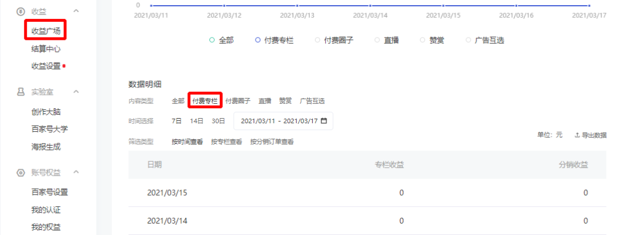Click the 实验室 flask icon

tap(20, 92)
